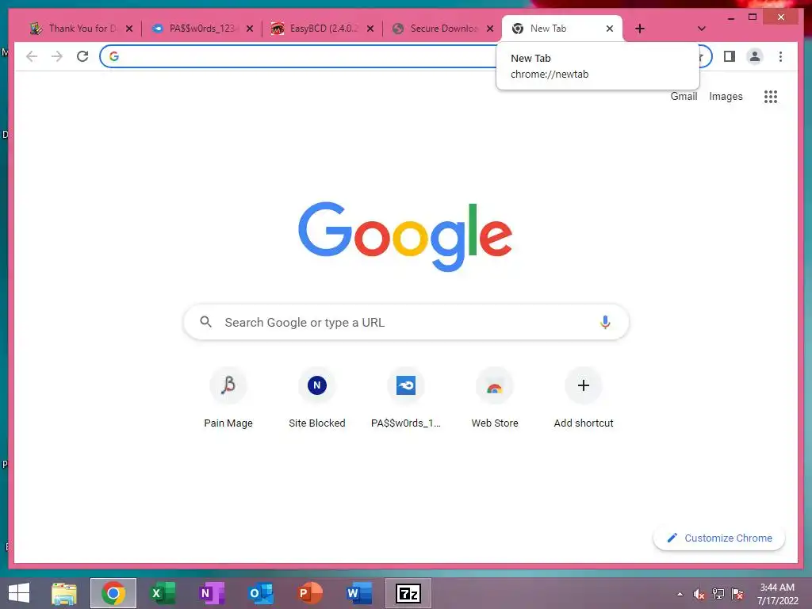The width and height of the screenshot is (812, 609).
Task: Start voice search with microphone
Action: pyautogui.click(x=605, y=322)
